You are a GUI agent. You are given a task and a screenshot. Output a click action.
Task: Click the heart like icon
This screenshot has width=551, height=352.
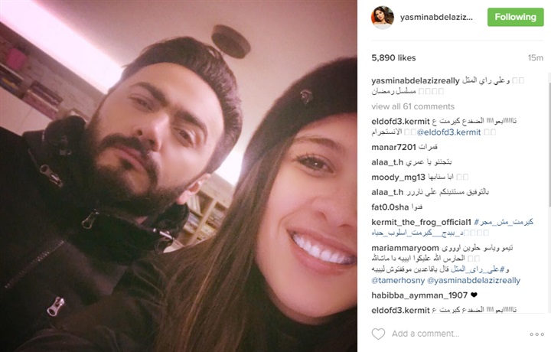378,334
